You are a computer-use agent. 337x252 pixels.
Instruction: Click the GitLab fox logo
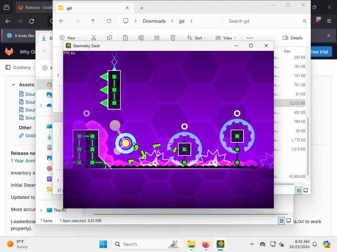coord(9,52)
